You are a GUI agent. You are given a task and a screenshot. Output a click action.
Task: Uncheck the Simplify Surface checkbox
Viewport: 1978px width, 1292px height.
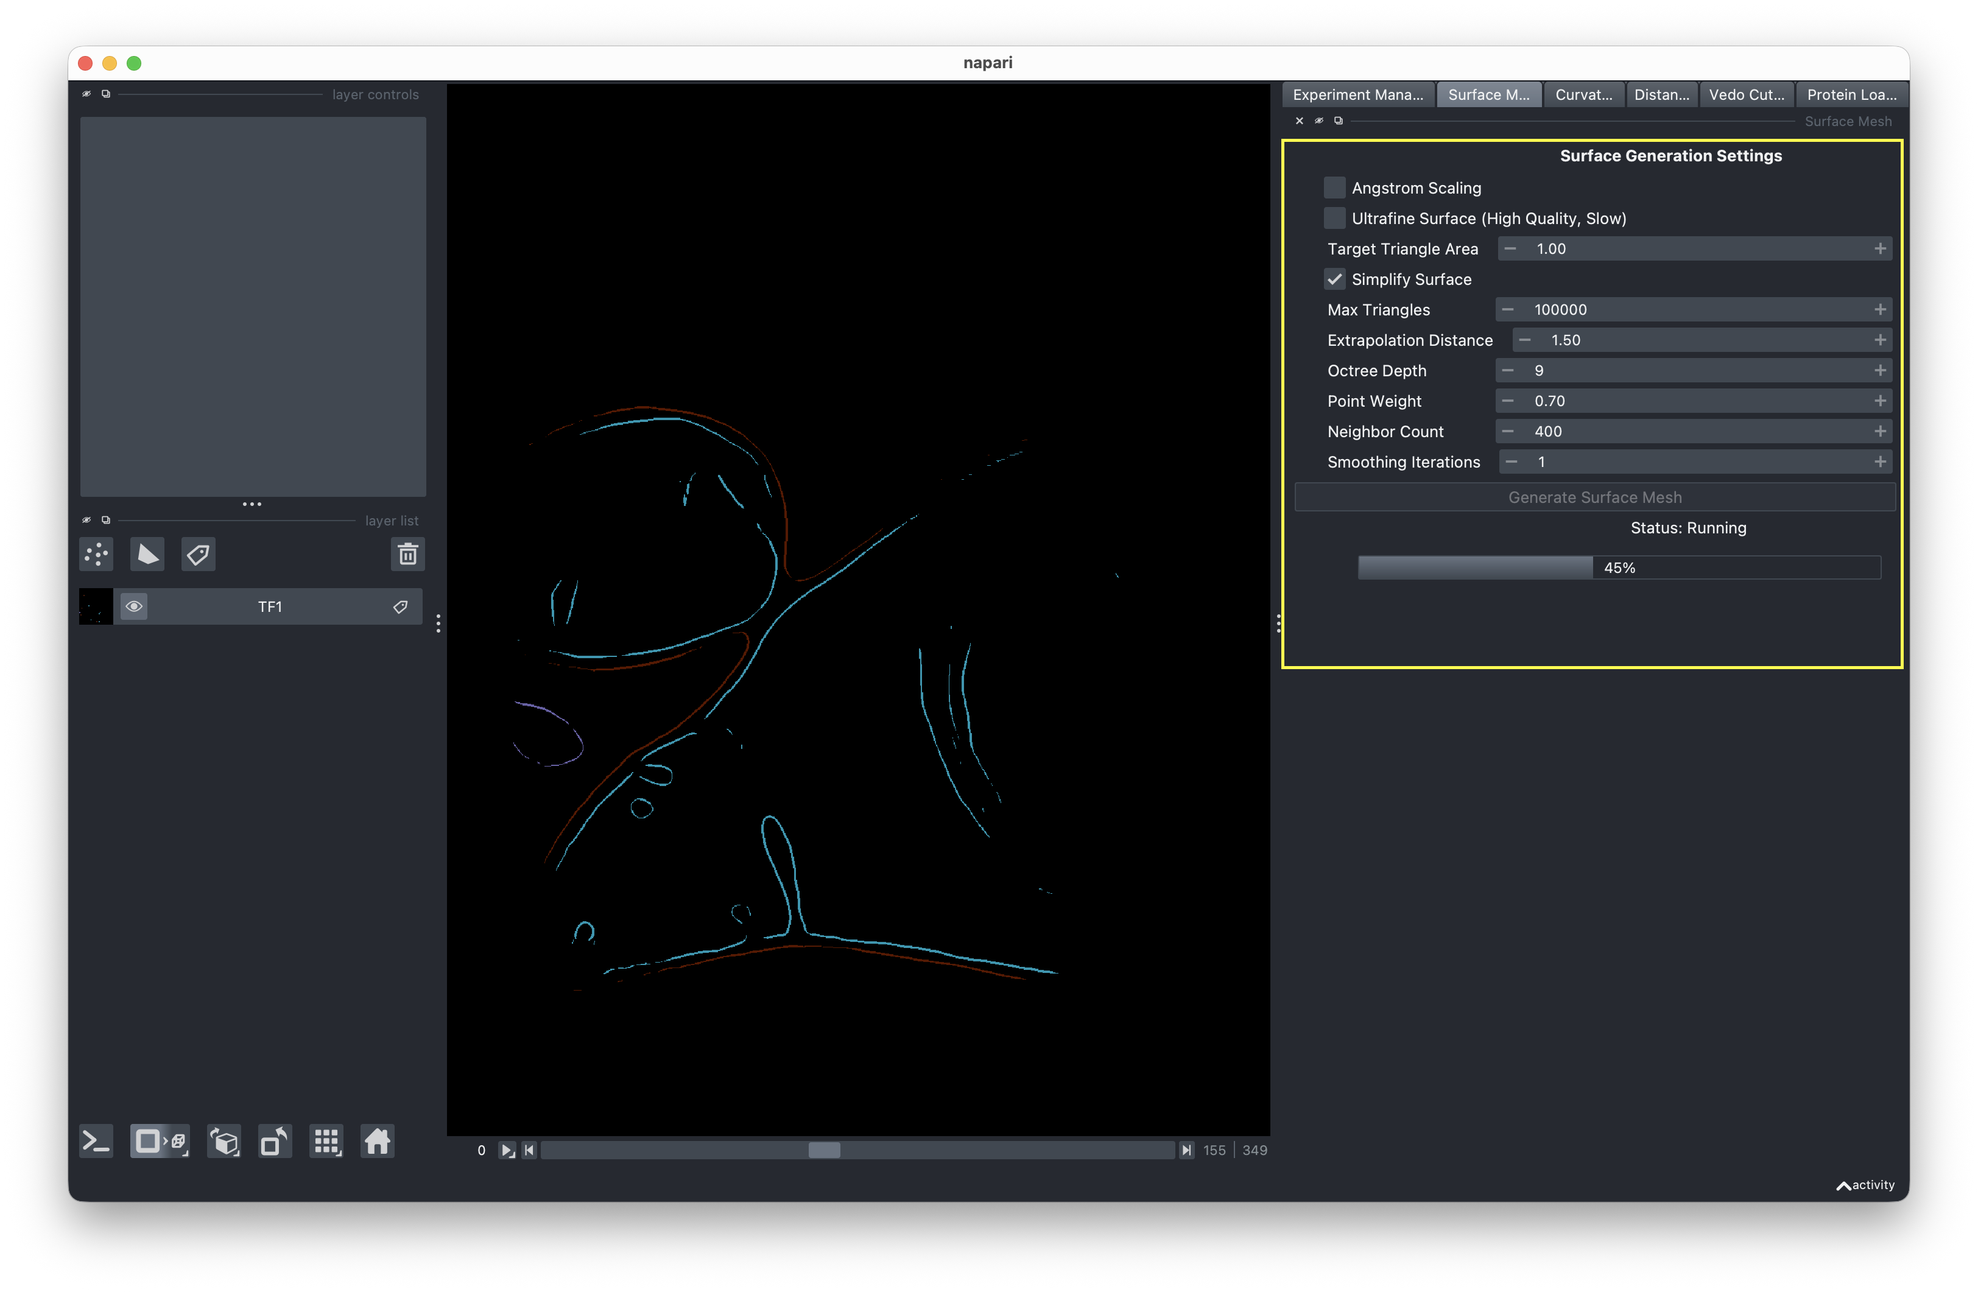tap(1334, 279)
